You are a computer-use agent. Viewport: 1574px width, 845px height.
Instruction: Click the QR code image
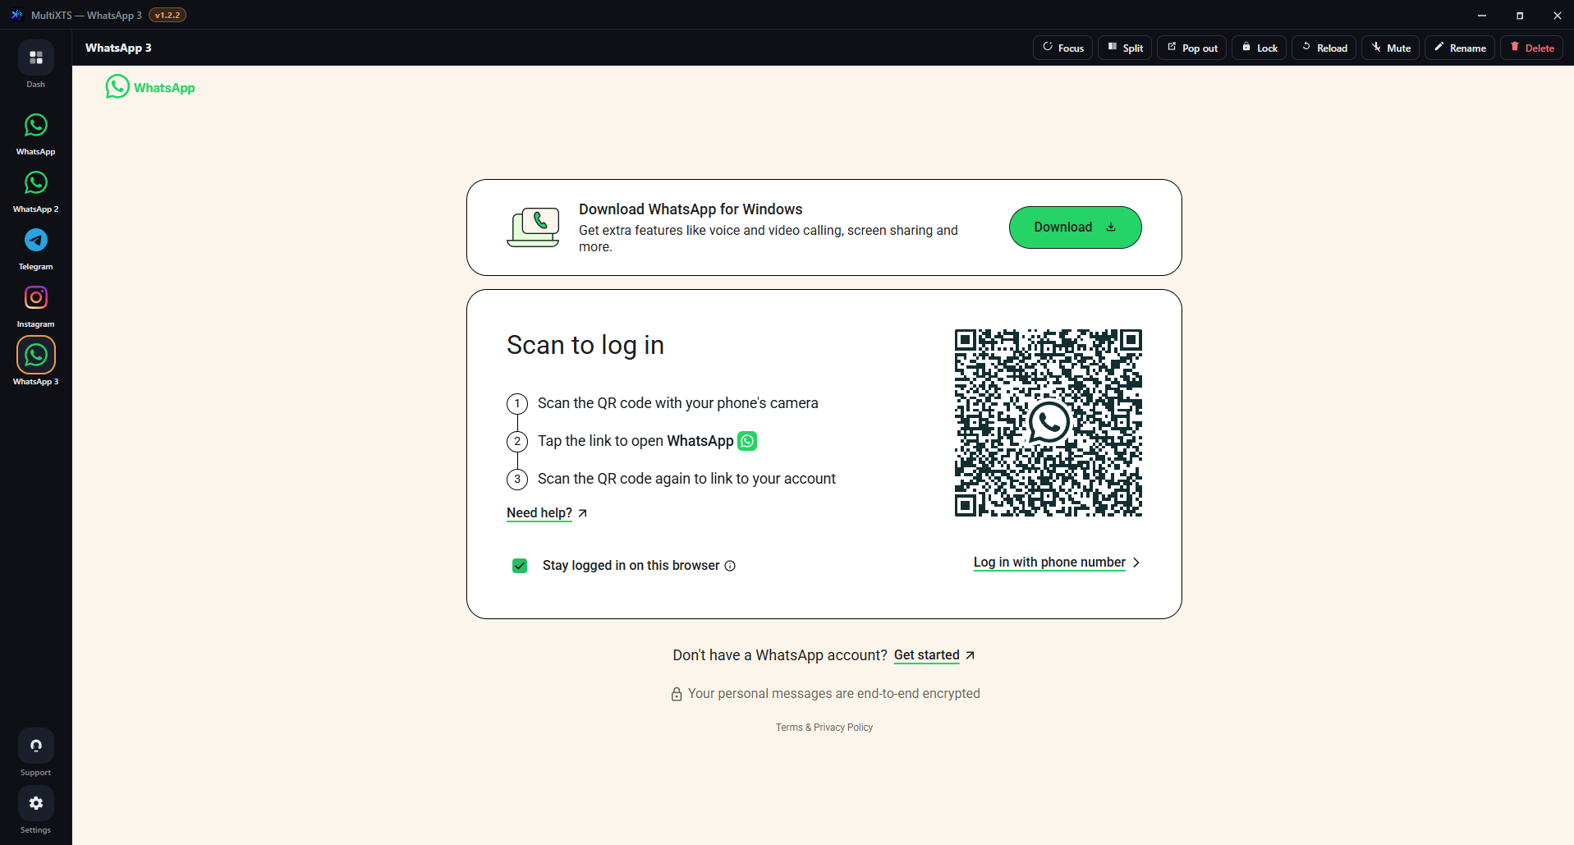[1049, 423]
